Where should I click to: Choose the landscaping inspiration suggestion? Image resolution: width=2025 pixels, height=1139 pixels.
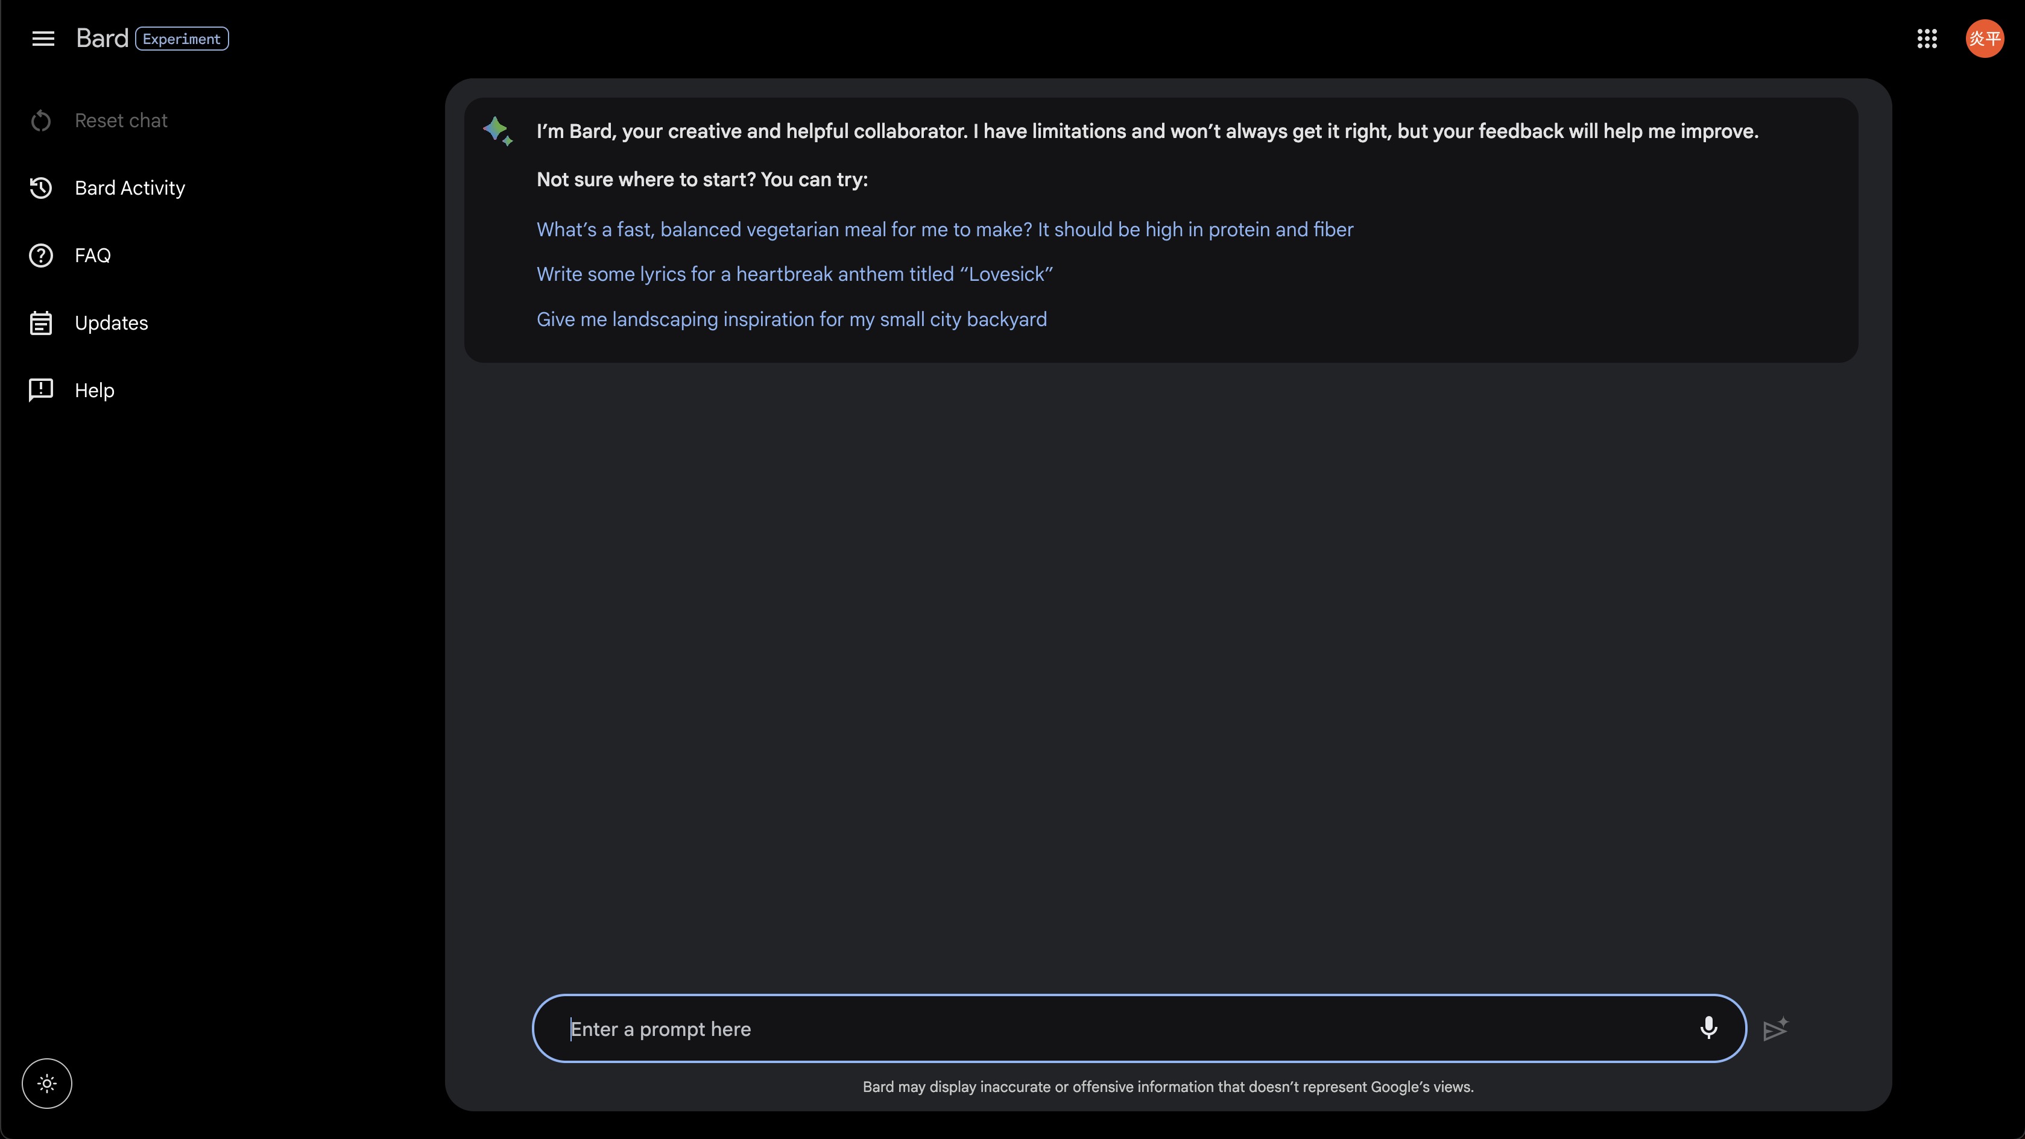click(792, 319)
